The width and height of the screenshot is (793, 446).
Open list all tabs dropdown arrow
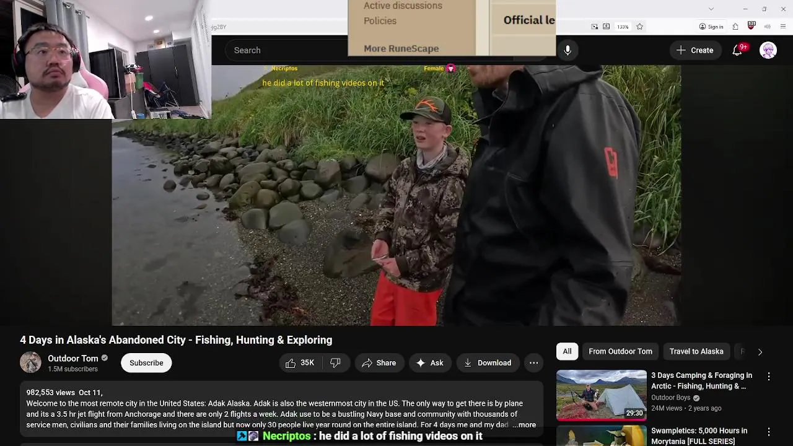coord(711,9)
